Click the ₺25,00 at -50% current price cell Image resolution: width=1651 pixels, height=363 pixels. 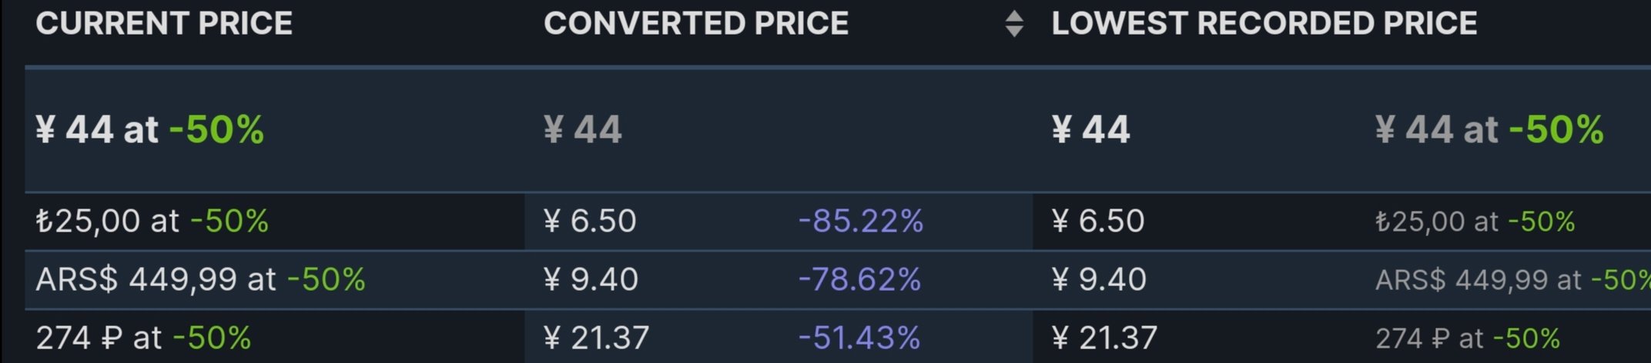[152, 221]
